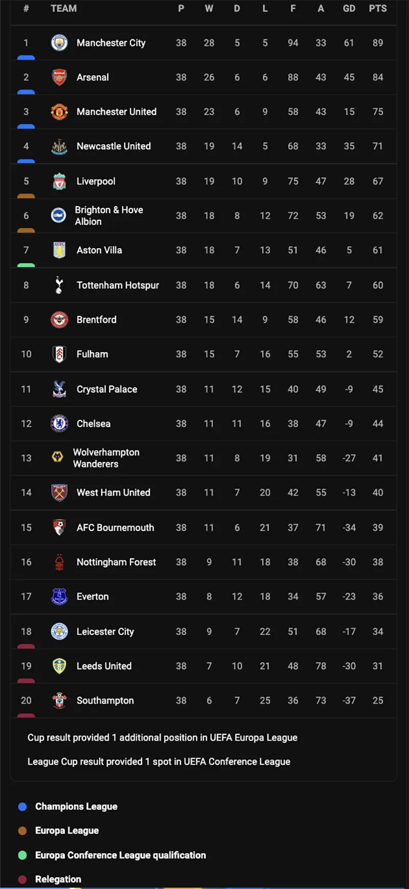Image resolution: width=409 pixels, height=889 pixels.
Task: Click the TEAM column header
Action: (63, 9)
